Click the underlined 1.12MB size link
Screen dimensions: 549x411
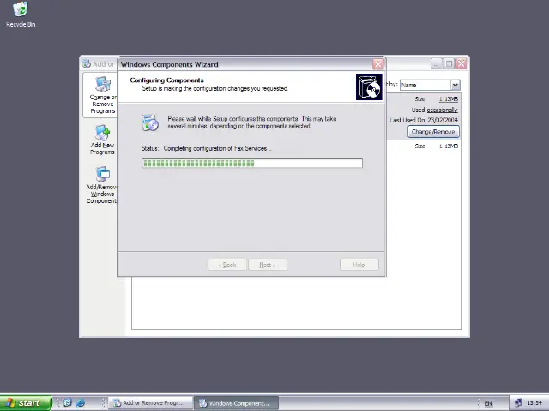tap(449, 99)
